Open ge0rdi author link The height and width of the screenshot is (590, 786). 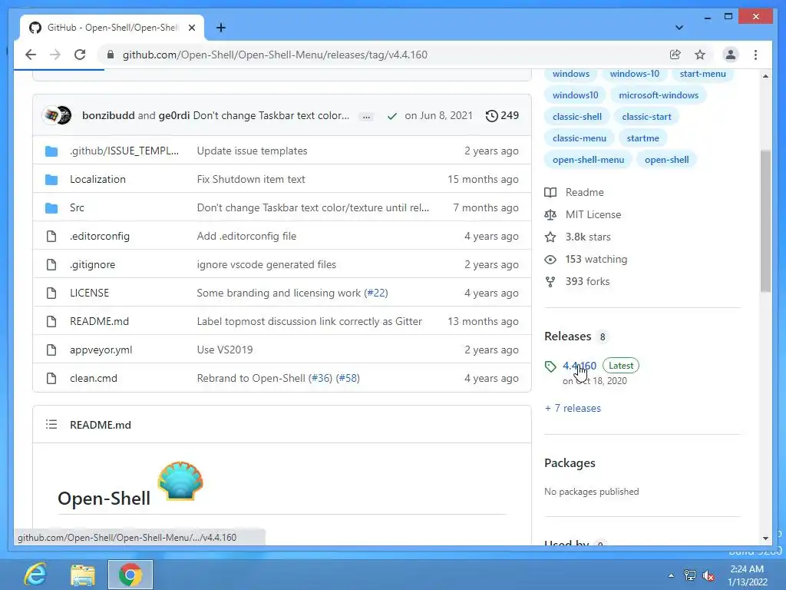174,115
